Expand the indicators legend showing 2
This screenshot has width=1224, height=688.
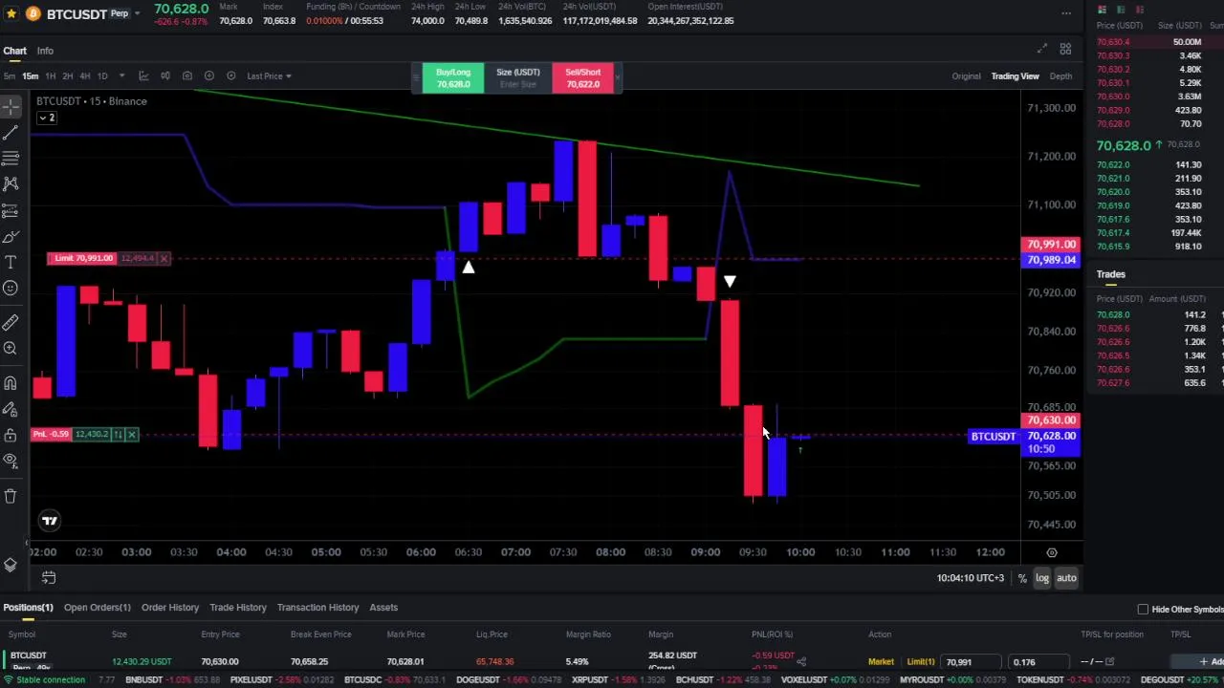(47, 118)
